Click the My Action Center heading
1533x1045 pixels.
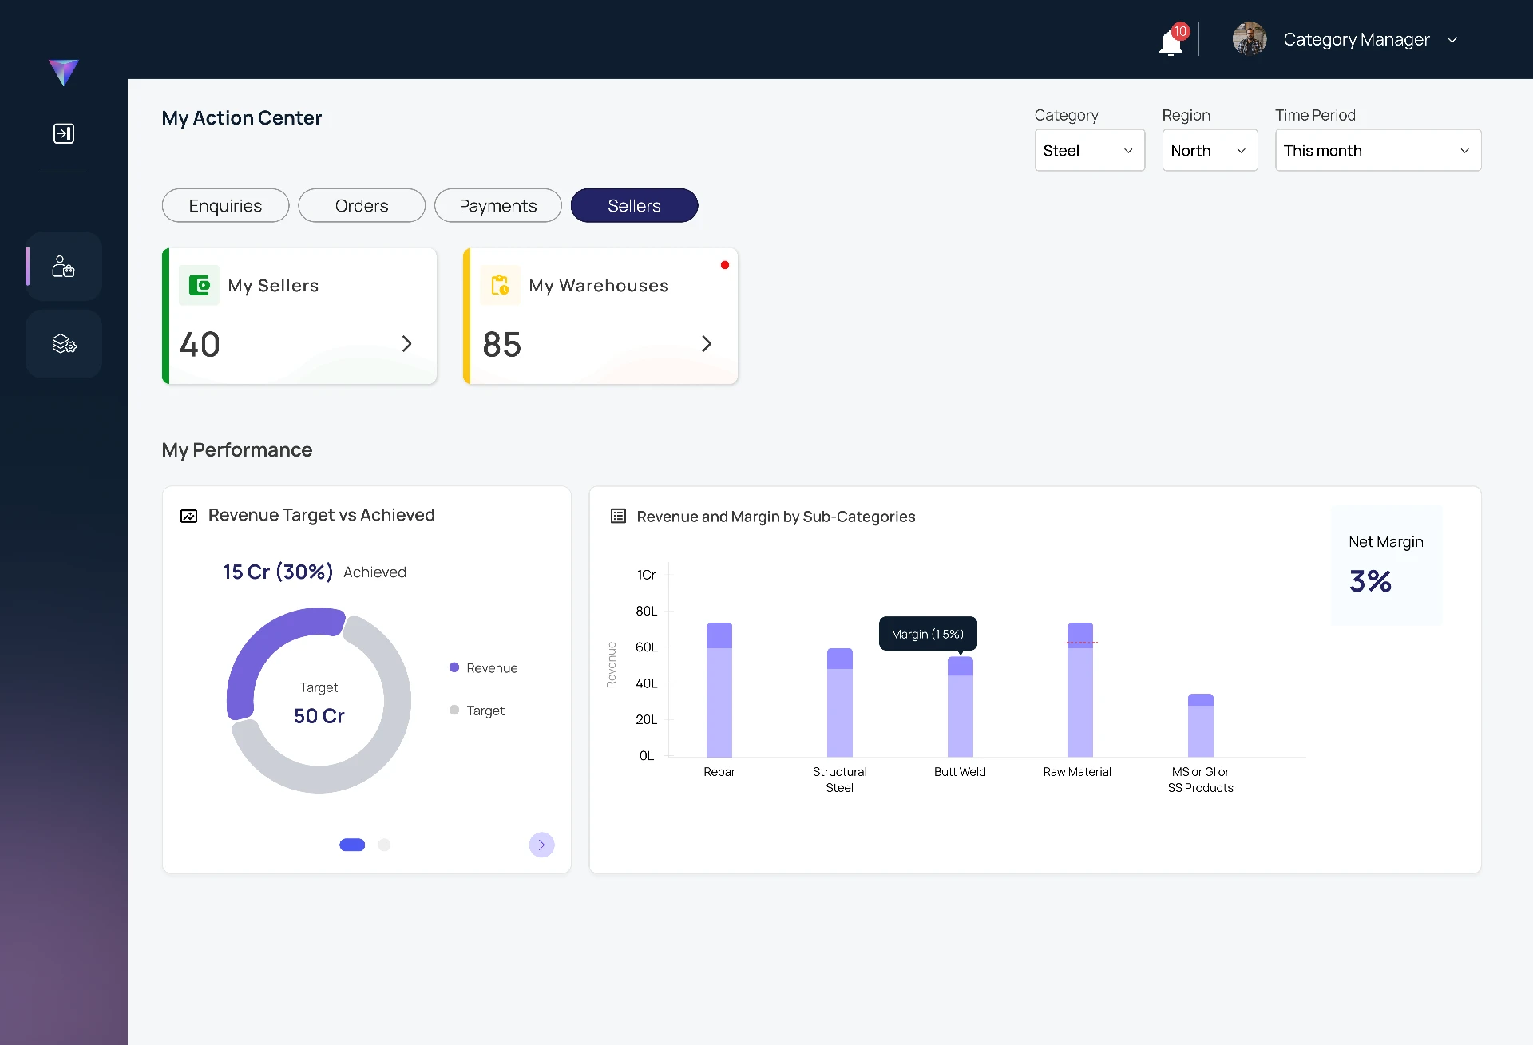pyautogui.click(x=241, y=118)
